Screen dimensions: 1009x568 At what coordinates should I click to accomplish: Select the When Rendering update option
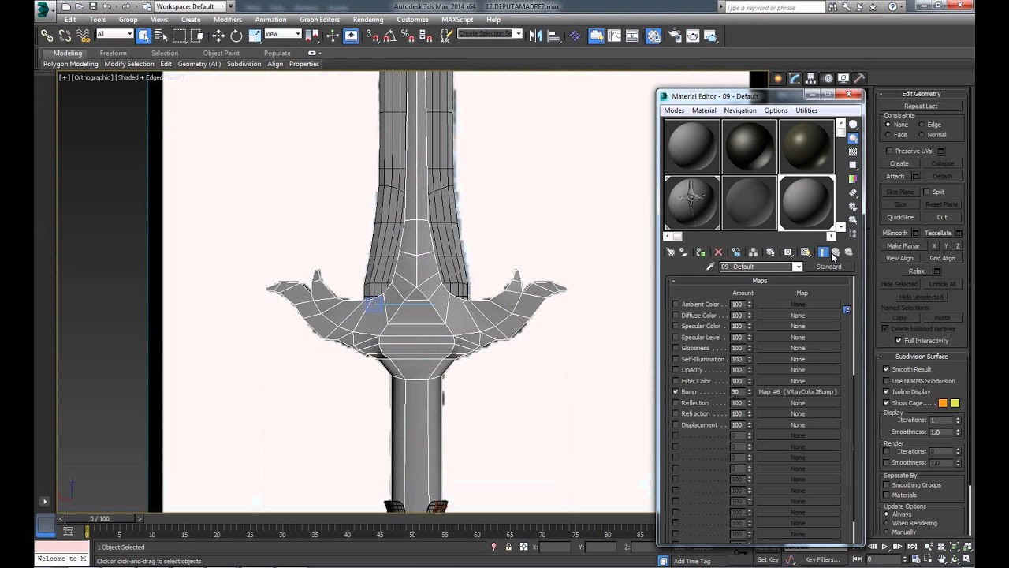click(x=886, y=523)
